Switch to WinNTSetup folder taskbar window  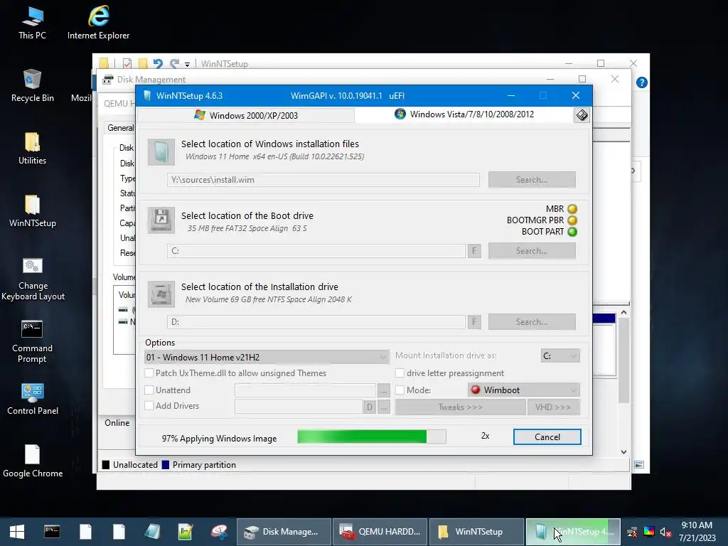(476, 532)
